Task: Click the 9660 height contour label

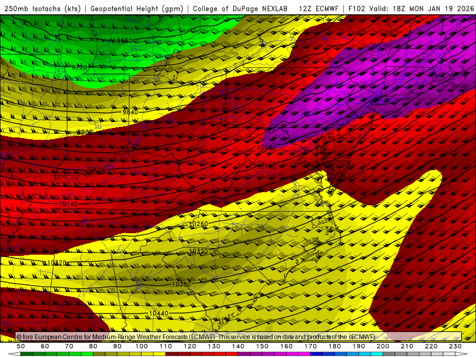Action: (125, 40)
